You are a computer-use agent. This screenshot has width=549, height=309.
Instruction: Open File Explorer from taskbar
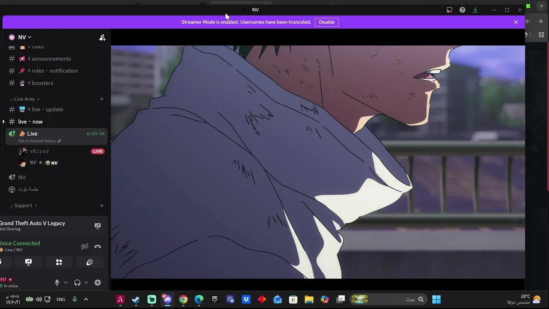click(309, 300)
